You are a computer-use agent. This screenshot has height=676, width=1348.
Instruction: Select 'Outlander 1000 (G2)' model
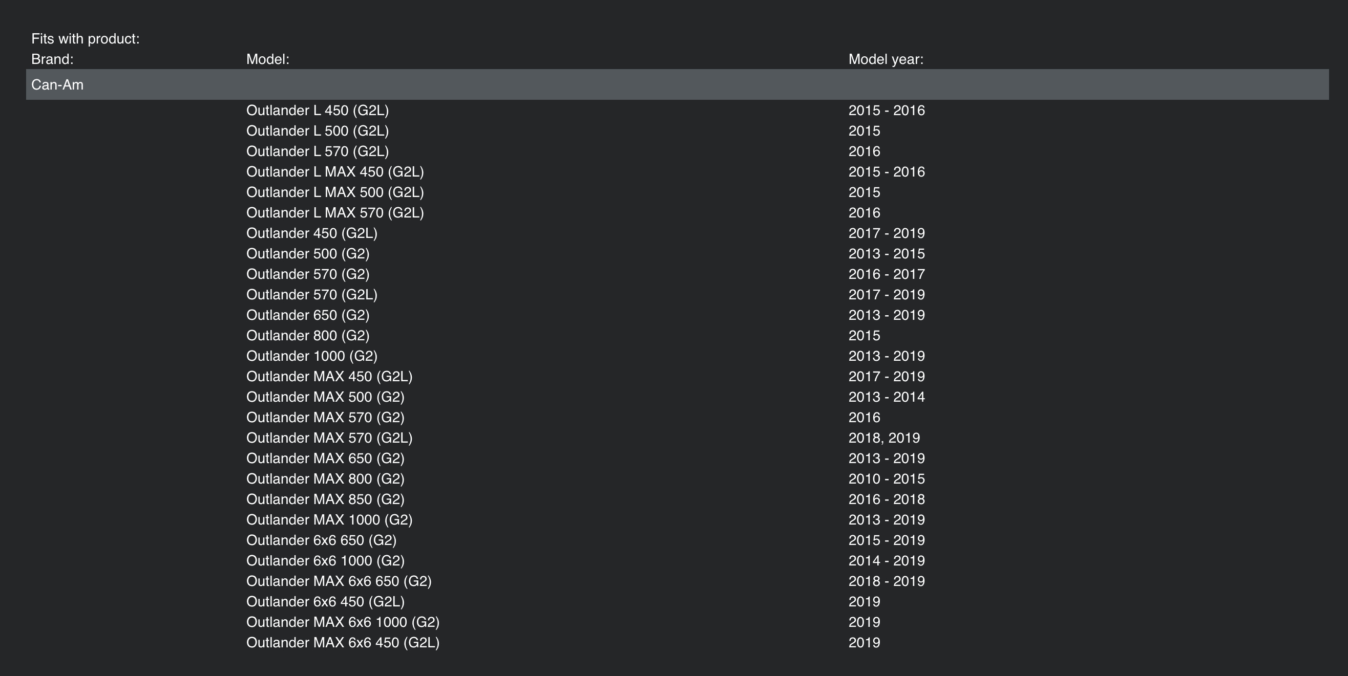pyautogui.click(x=312, y=356)
